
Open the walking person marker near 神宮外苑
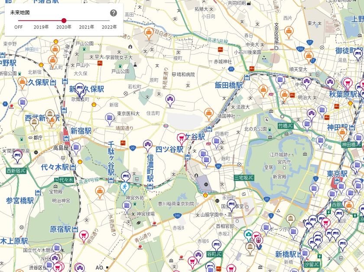pyautogui.click(x=124, y=186)
